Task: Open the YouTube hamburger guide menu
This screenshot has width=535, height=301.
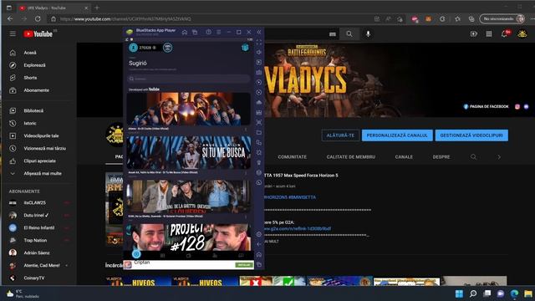Action: pos(13,33)
